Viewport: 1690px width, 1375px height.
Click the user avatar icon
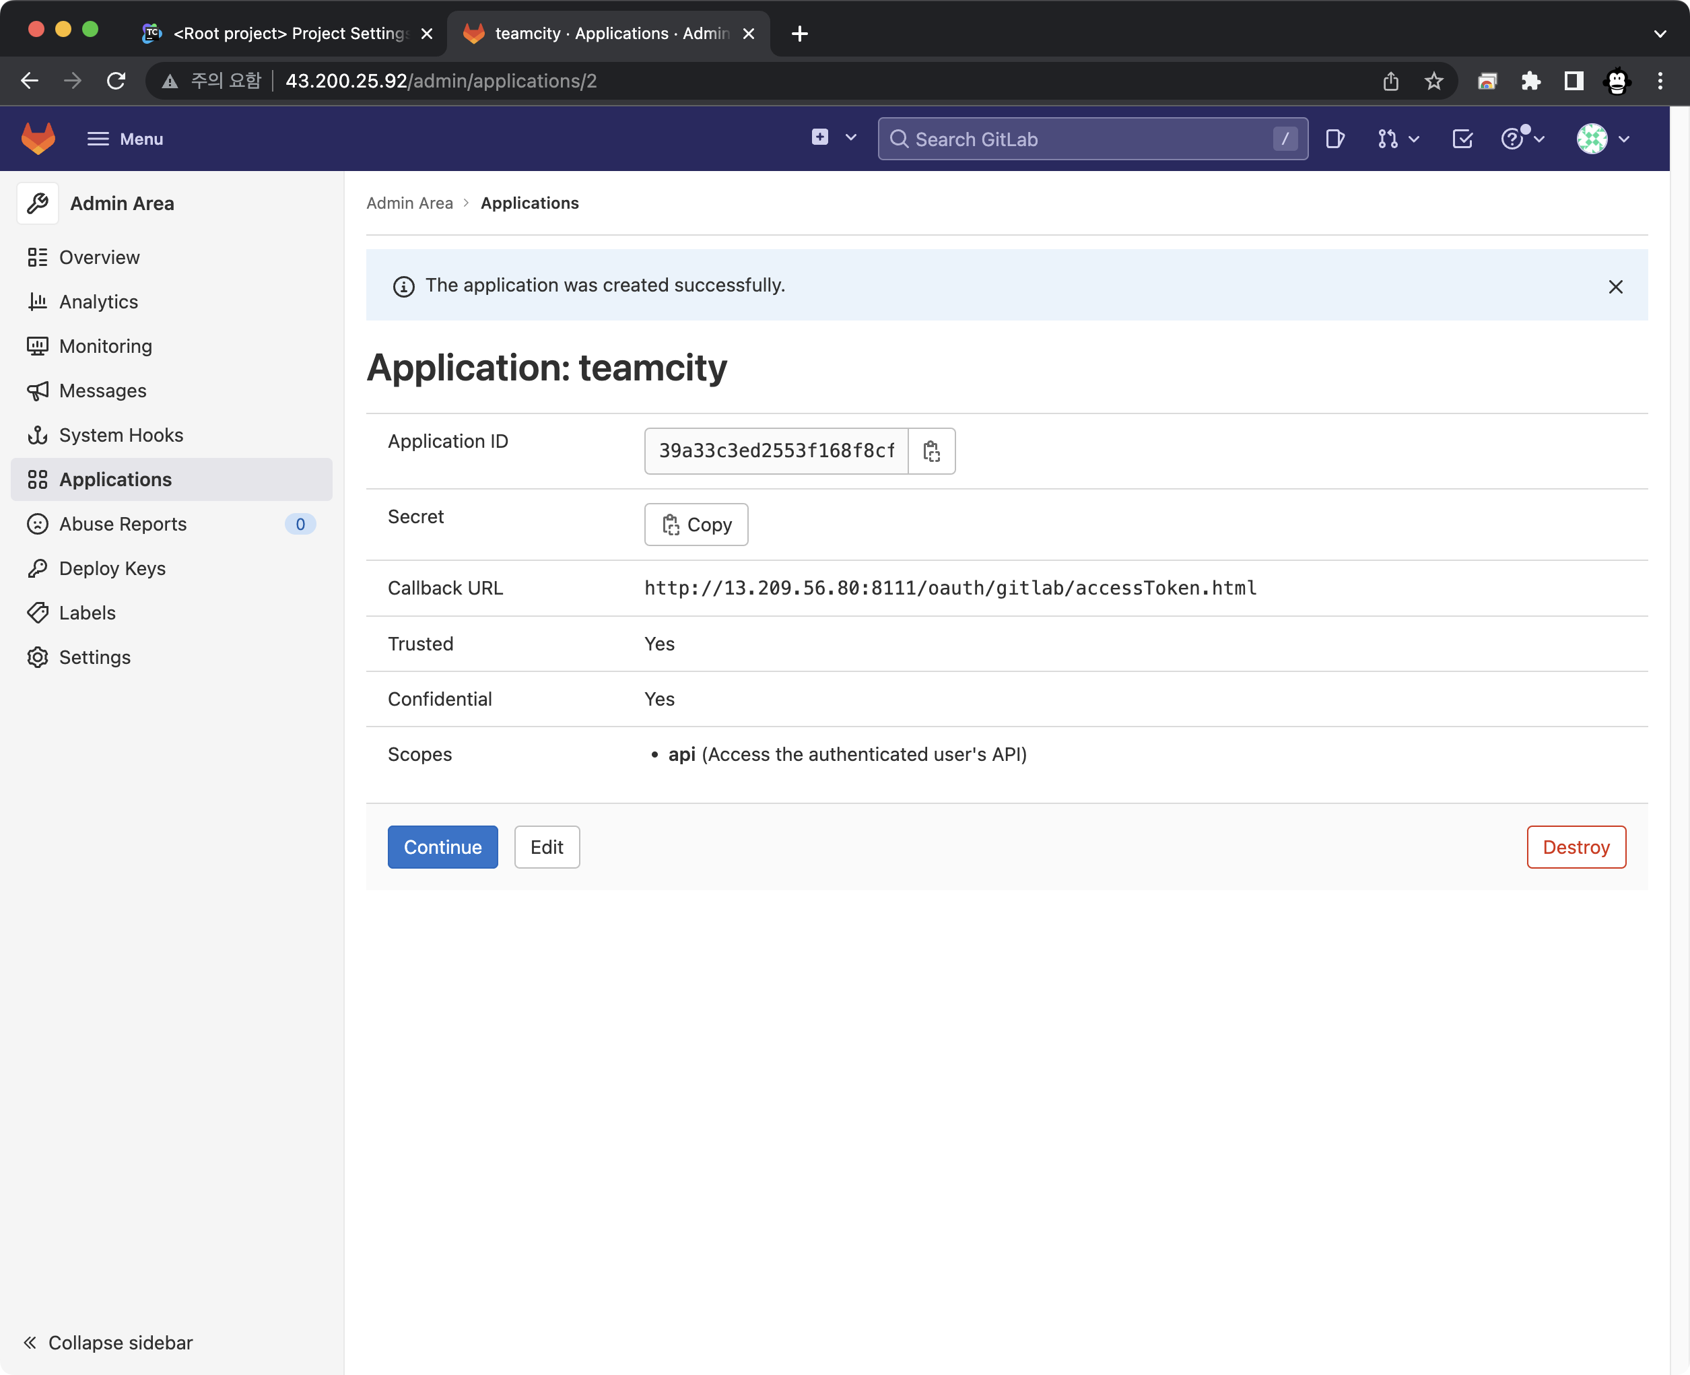(1592, 139)
